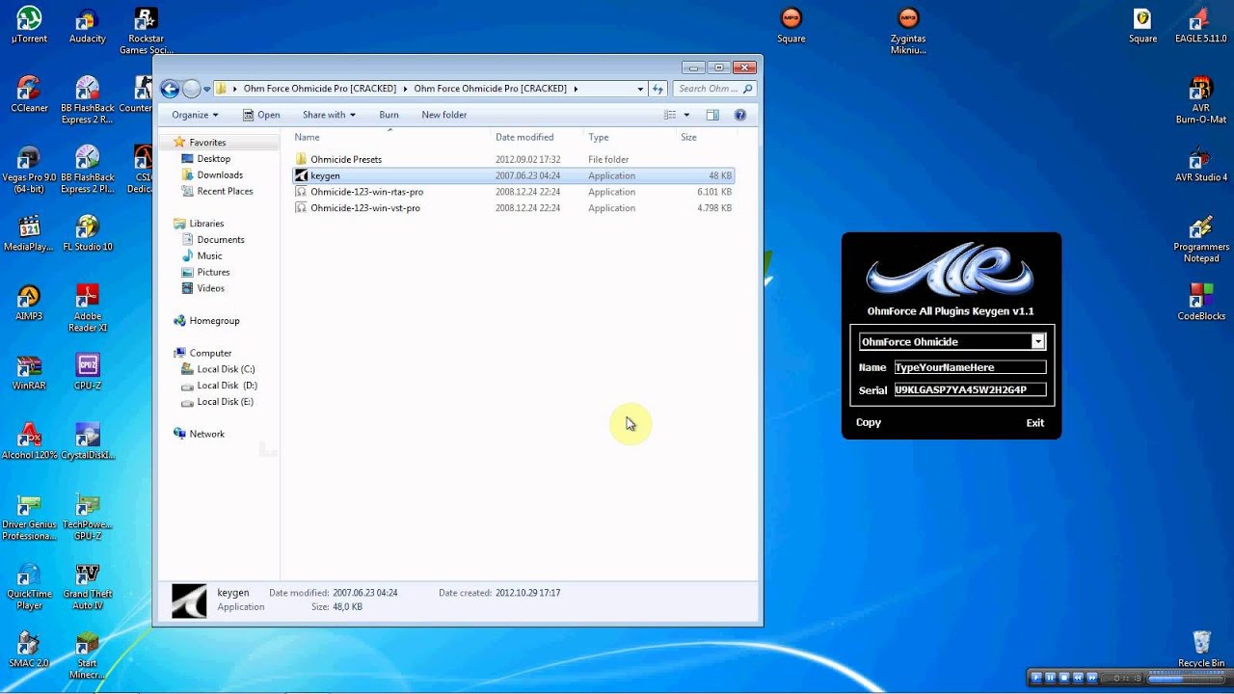
Task: Toggle the preview pane icon in Explorer
Action: click(x=712, y=115)
